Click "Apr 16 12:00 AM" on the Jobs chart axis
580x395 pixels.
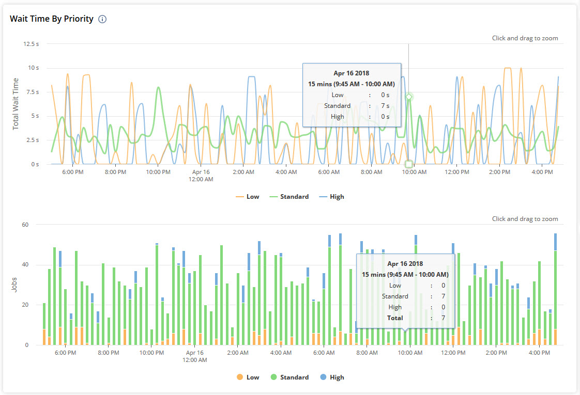194,356
